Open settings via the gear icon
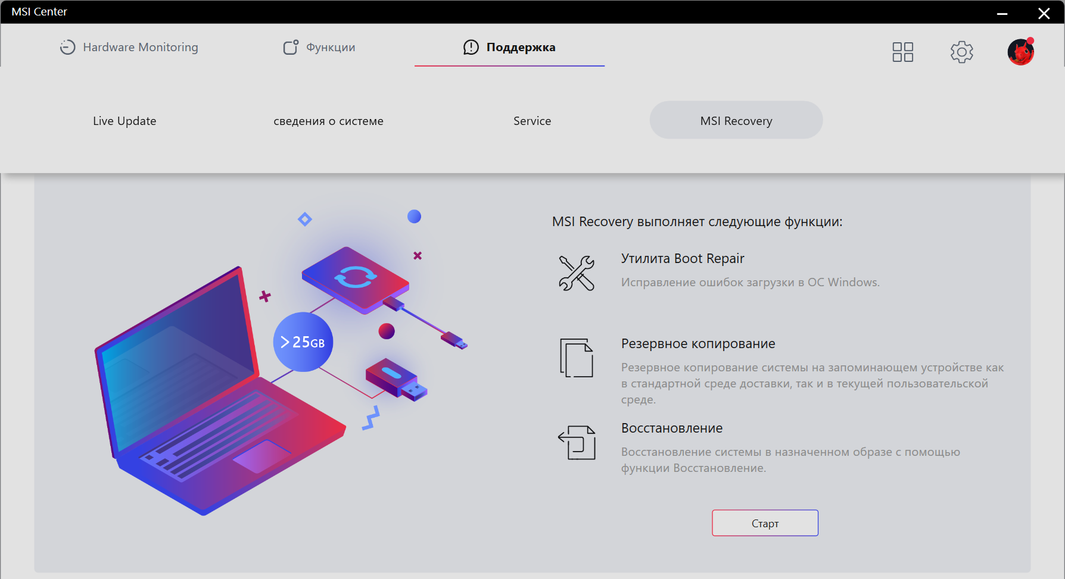This screenshot has width=1065, height=579. pyautogui.click(x=961, y=52)
